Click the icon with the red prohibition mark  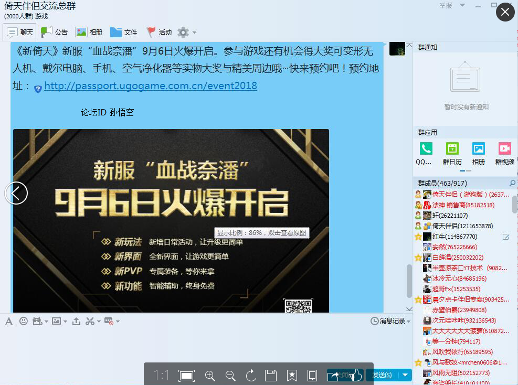point(109,322)
